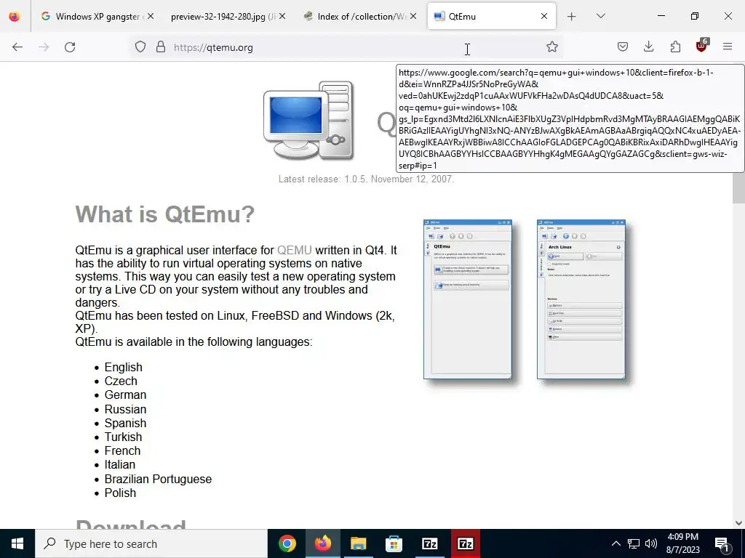Click the 'What is QtEmu?' heading
The height and width of the screenshot is (558, 745).
click(x=165, y=214)
